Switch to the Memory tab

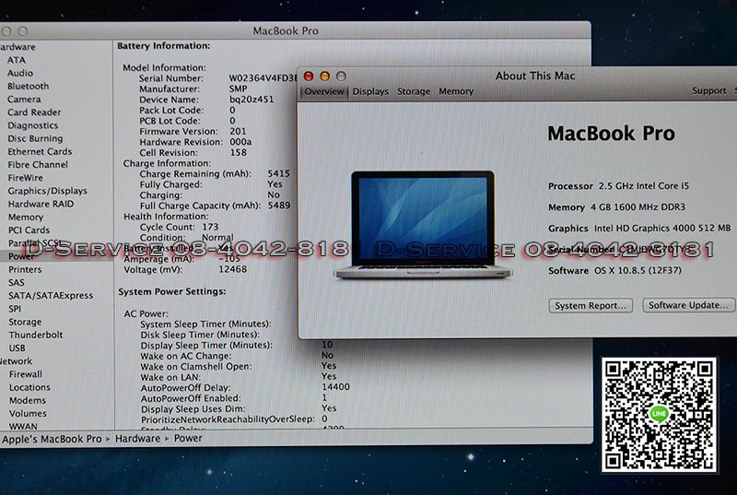[x=456, y=91]
